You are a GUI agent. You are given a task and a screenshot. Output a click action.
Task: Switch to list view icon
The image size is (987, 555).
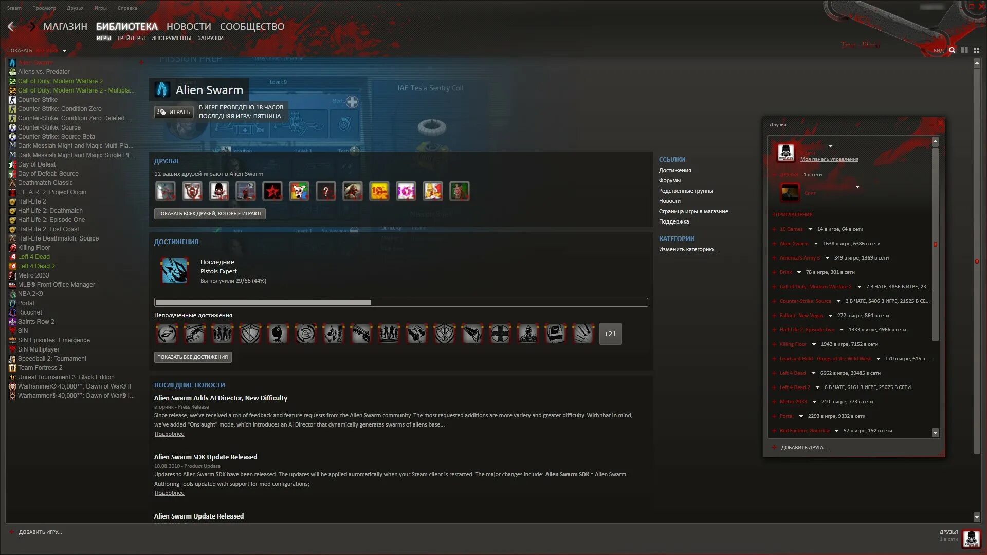(x=964, y=50)
